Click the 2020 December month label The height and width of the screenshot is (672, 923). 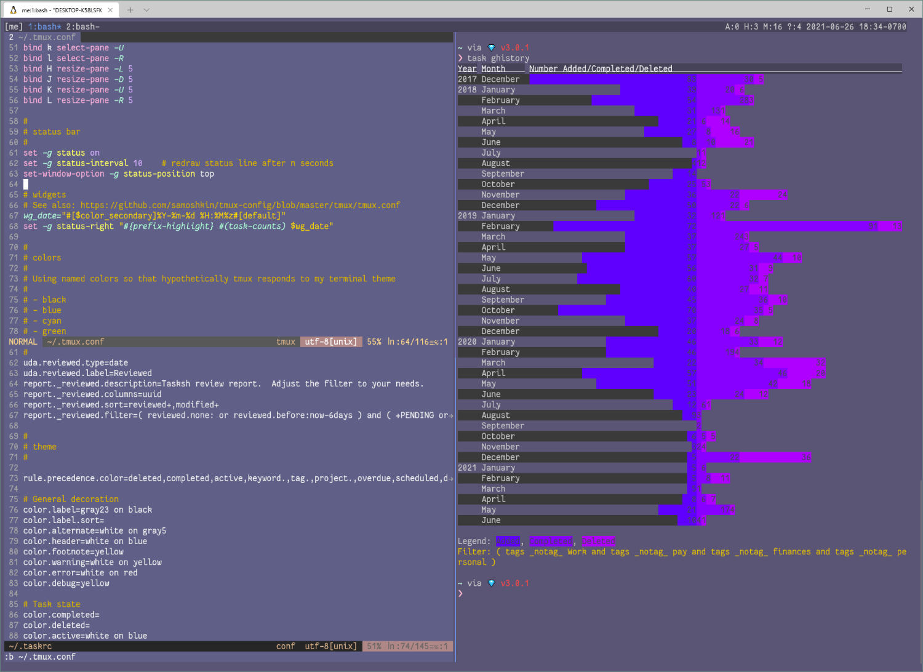click(500, 457)
